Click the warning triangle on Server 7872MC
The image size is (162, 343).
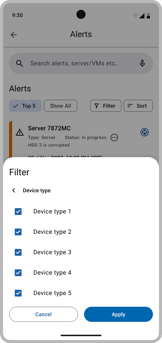pyautogui.click(x=20, y=132)
